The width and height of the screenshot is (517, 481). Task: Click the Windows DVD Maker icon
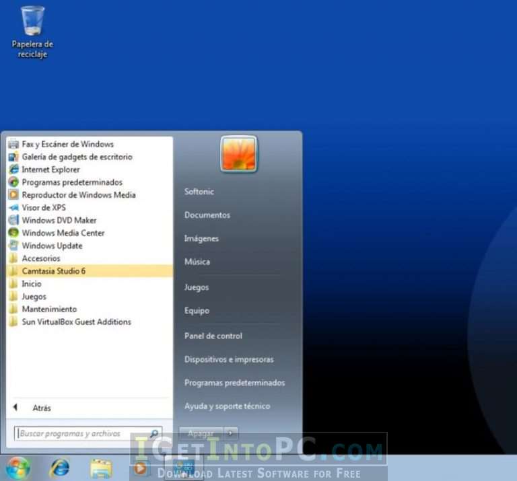(x=13, y=221)
